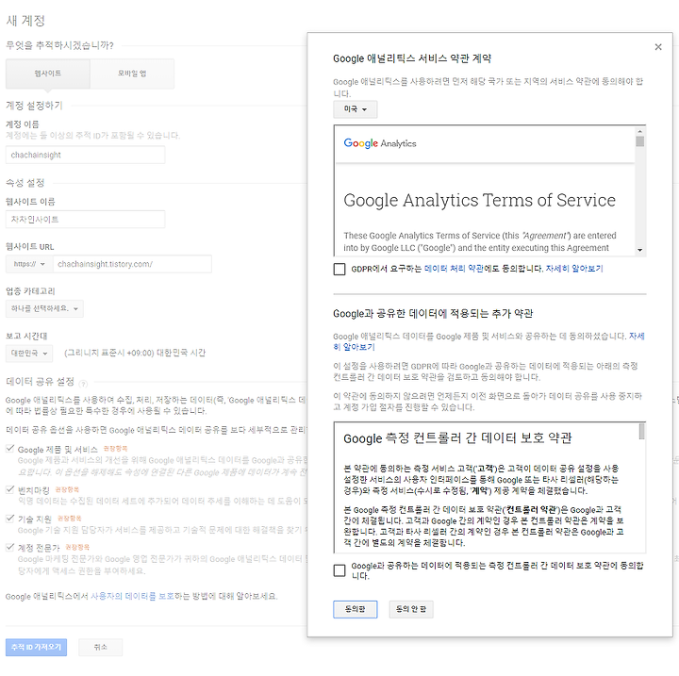Uncheck the 계정 전문가 checkbox

click(10, 547)
